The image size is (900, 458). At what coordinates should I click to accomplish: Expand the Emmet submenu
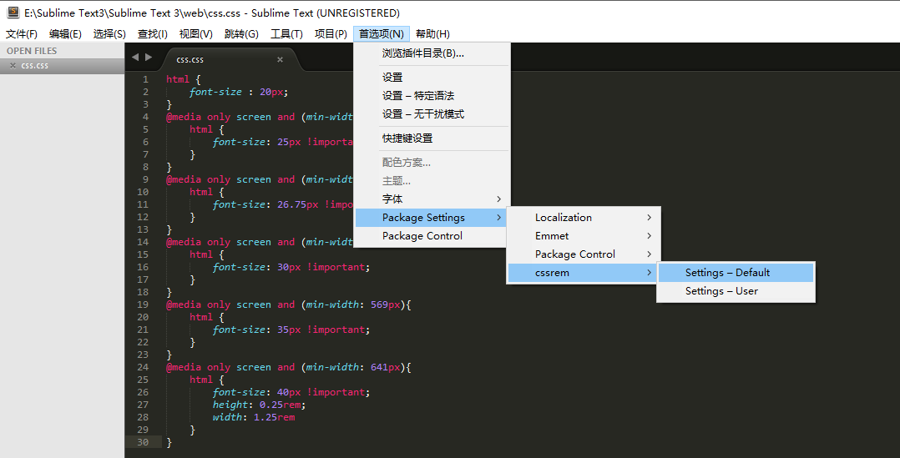tap(584, 235)
